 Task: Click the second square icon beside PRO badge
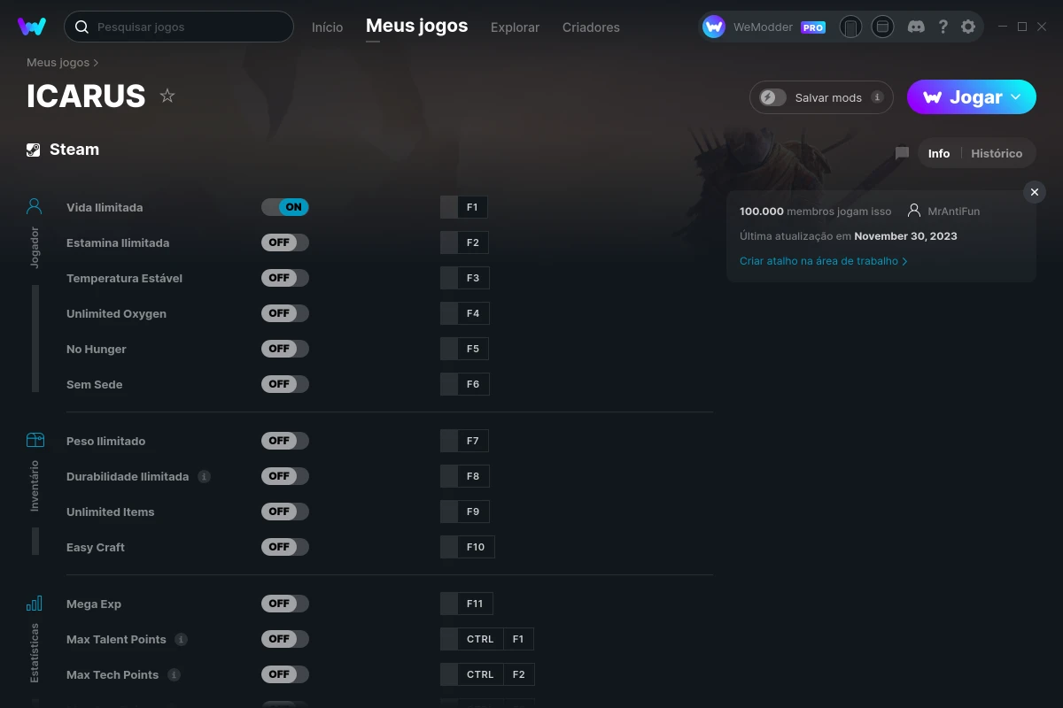click(882, 27)
